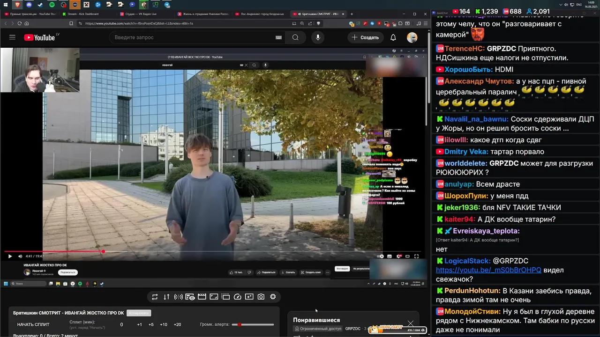The height and width of the screenshot is (337, 600).
Task: Click the add-frame plus icon in toolbar
Action: (249, 297)
